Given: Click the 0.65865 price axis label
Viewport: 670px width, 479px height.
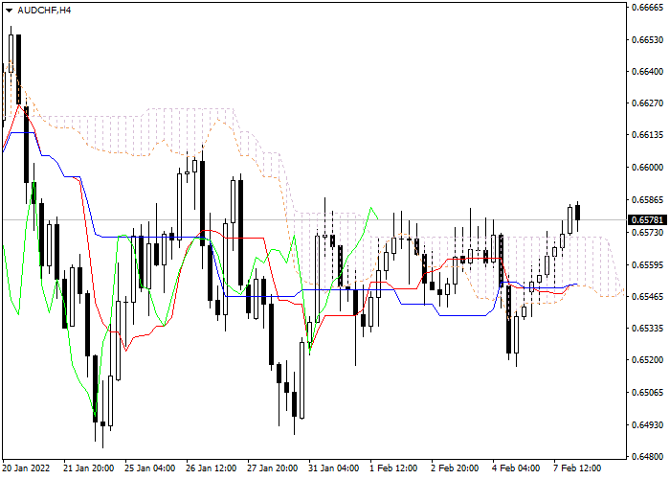Looking at the screenshot, I should click(647, 199).
